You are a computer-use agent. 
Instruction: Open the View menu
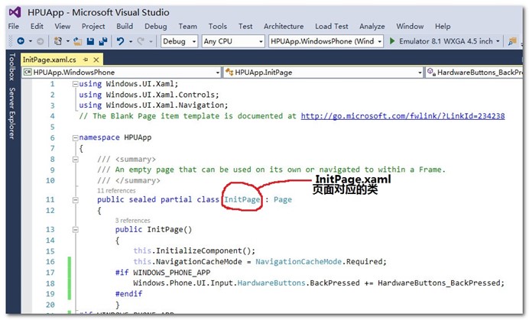[63, 26]
